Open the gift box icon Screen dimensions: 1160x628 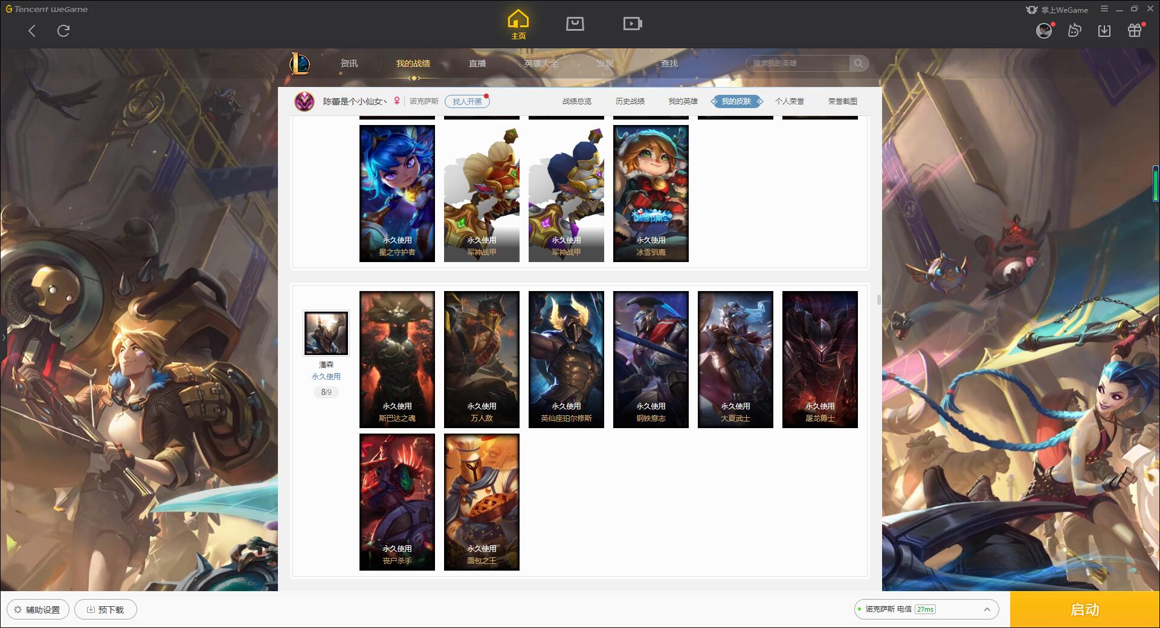pyautogui.click(x=1135, y=31)
